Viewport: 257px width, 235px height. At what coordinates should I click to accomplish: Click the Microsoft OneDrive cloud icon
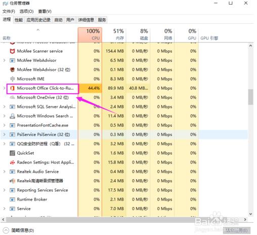point(12,97)
